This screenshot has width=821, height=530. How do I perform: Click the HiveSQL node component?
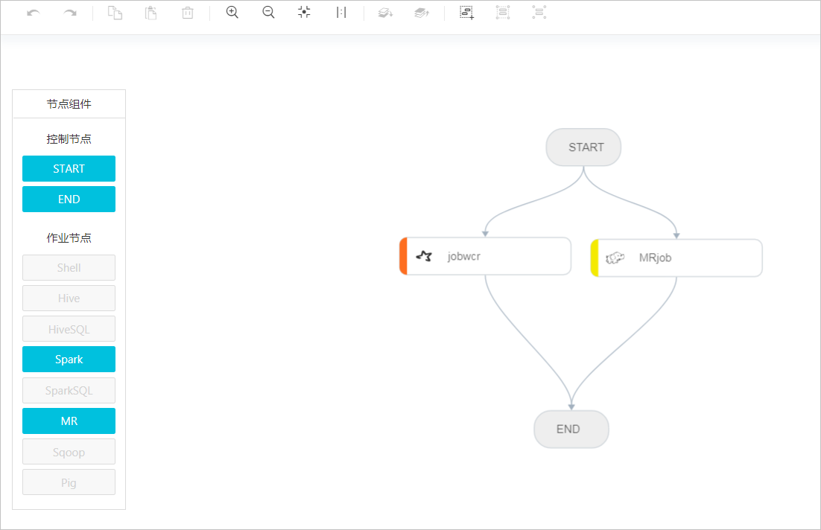pyautogui.click(x=69, y=329)
